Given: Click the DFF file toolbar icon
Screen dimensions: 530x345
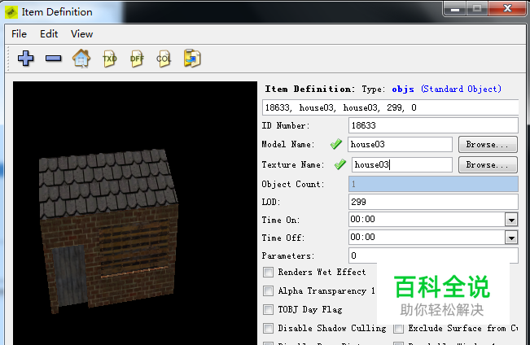Looking at the screenshot, I should [x=137, y=59].
